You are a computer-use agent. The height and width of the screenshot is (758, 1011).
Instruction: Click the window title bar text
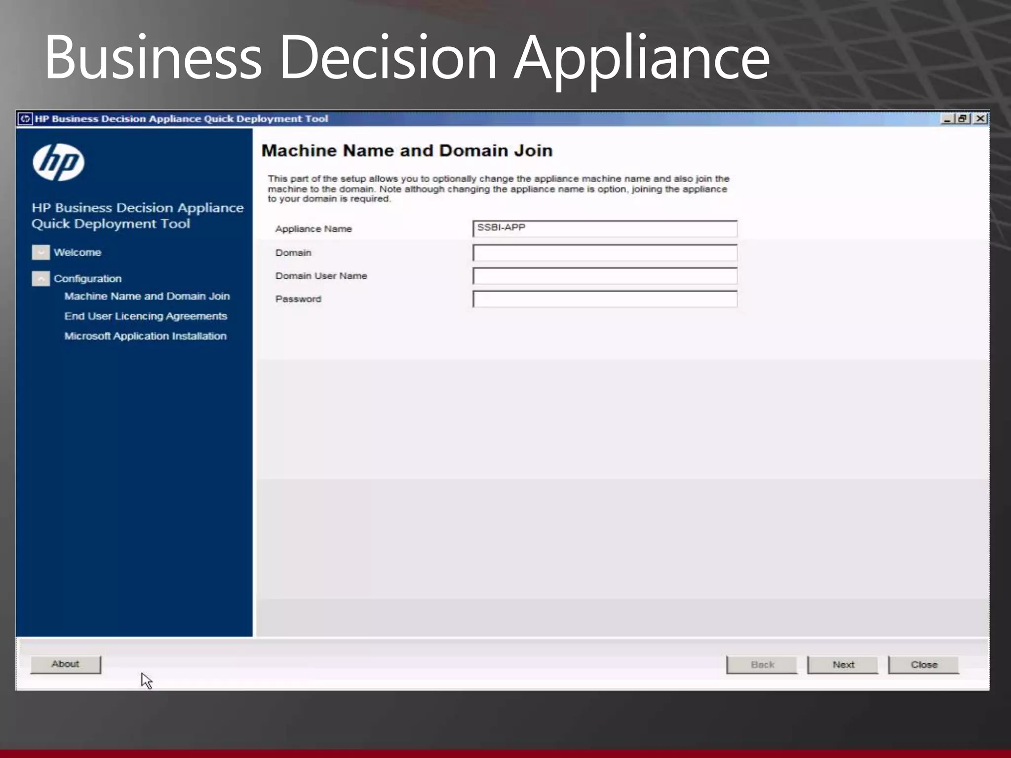point(181,119)
